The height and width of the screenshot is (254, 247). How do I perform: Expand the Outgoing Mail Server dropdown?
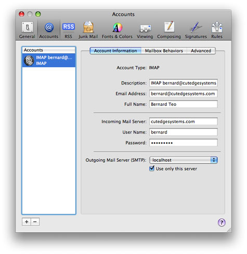click(184, 160)
